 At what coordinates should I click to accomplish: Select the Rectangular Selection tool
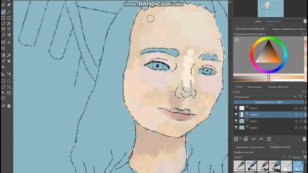point(3,81)
